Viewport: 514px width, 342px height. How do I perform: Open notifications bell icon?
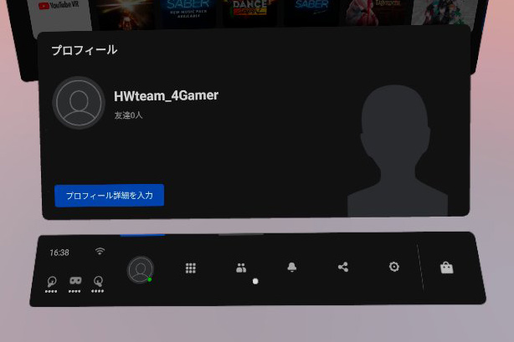(292, 268)
